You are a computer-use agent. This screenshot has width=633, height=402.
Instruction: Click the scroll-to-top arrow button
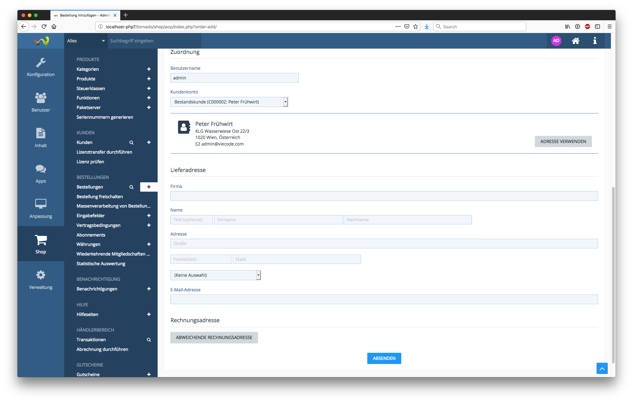602,368
